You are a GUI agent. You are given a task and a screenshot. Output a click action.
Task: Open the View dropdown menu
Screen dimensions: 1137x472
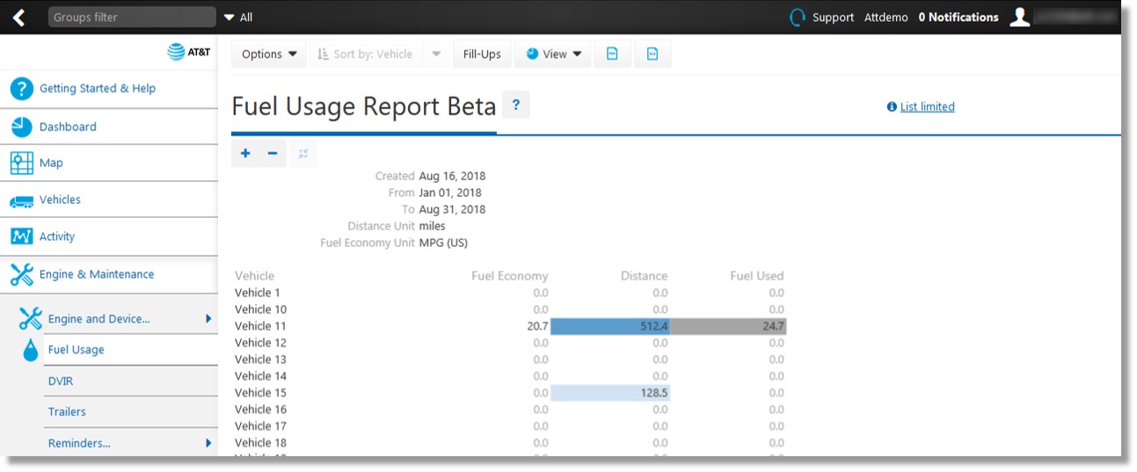click(553, 54)
